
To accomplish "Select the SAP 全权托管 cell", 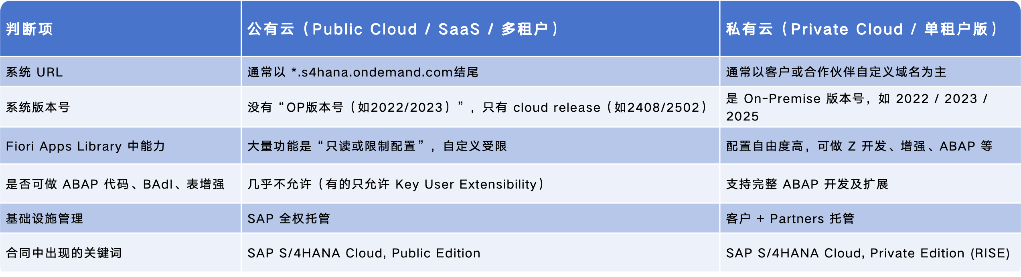I will (x=289, y=219).
